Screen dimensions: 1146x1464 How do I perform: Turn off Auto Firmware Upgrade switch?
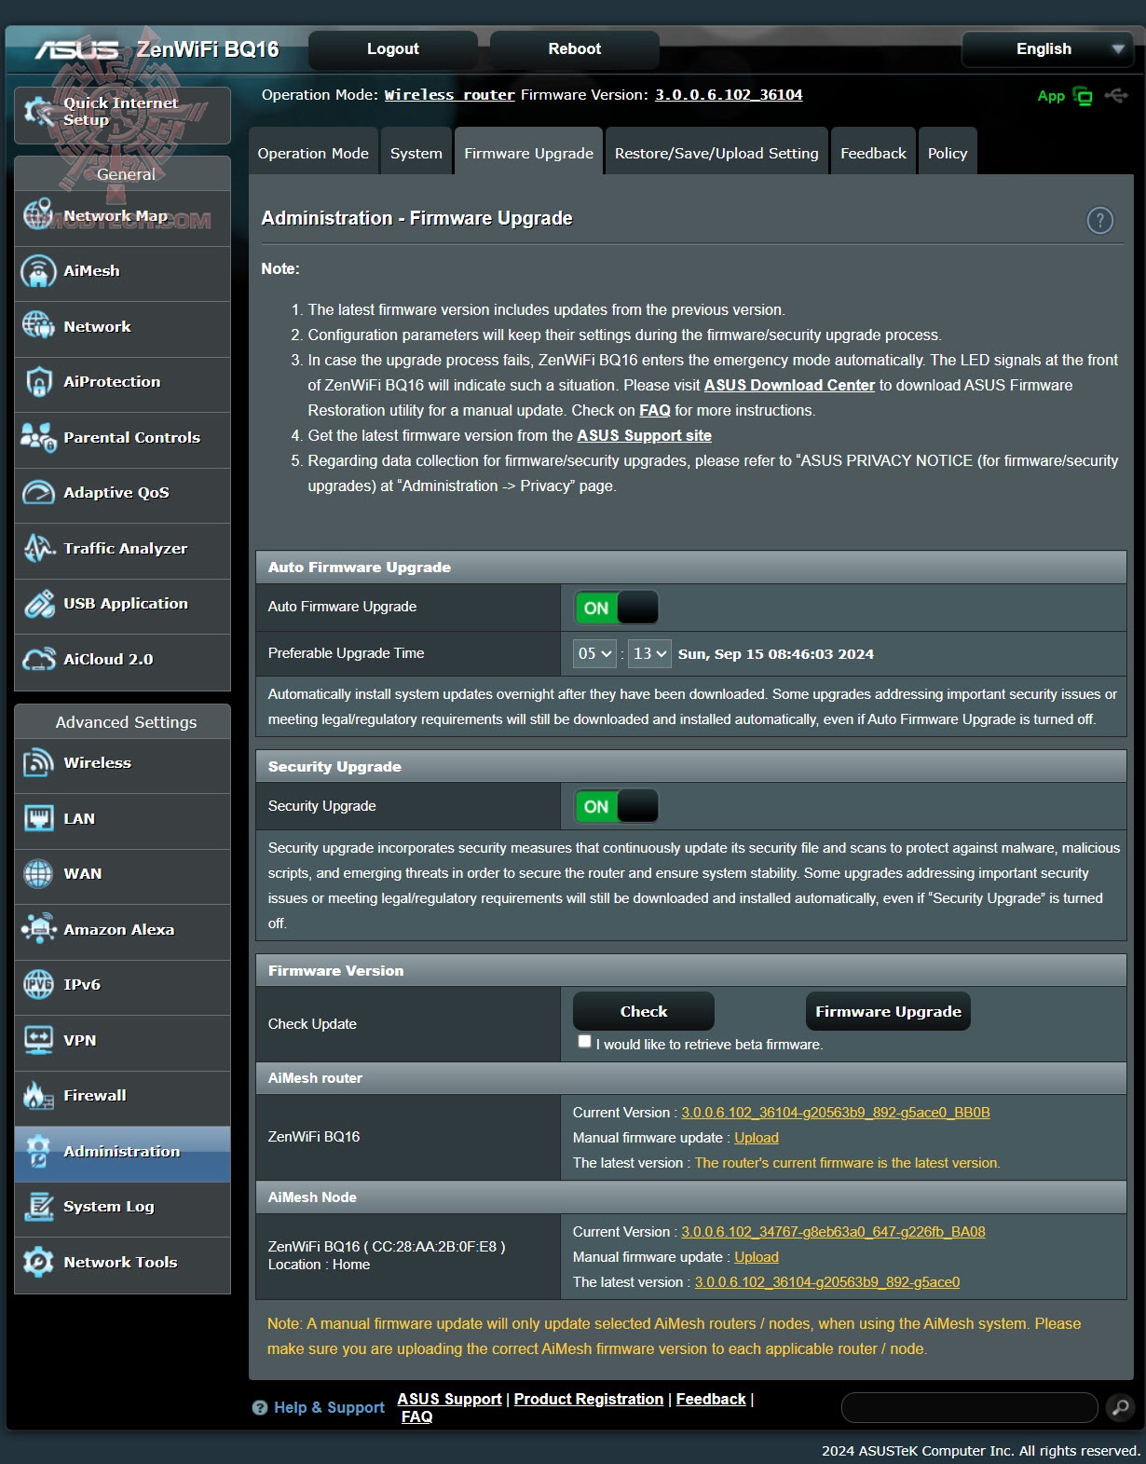tap(616, 608)
